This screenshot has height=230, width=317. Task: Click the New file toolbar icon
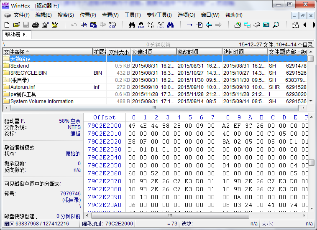point(7,25)
